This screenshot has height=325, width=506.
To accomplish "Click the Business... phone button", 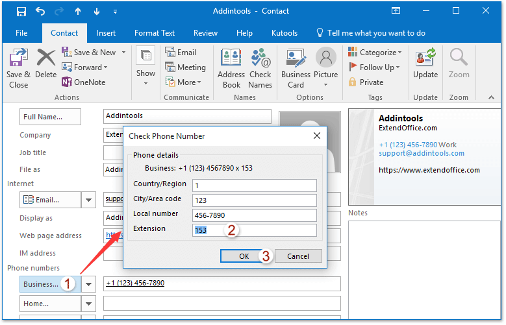I will [x=51, y=284].
